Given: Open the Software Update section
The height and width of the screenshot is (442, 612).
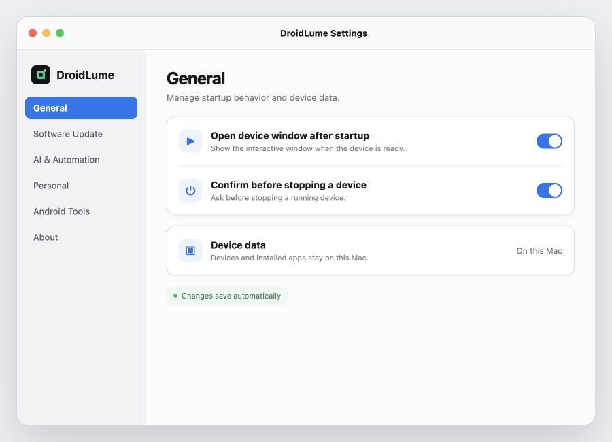Looking at the screenshot, I should point(81,134).
